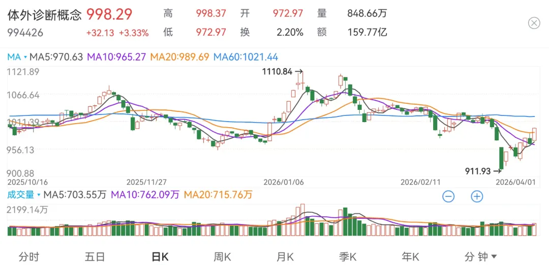The image size is (549, 265).
Task: Click the volume MA20:715.76万 label
Action: pos(218,194)
